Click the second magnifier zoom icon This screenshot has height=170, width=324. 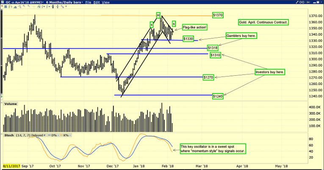[29, 6]
